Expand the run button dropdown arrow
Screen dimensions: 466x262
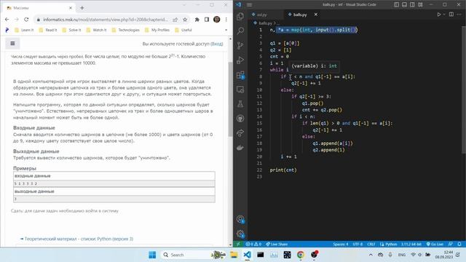444,15
